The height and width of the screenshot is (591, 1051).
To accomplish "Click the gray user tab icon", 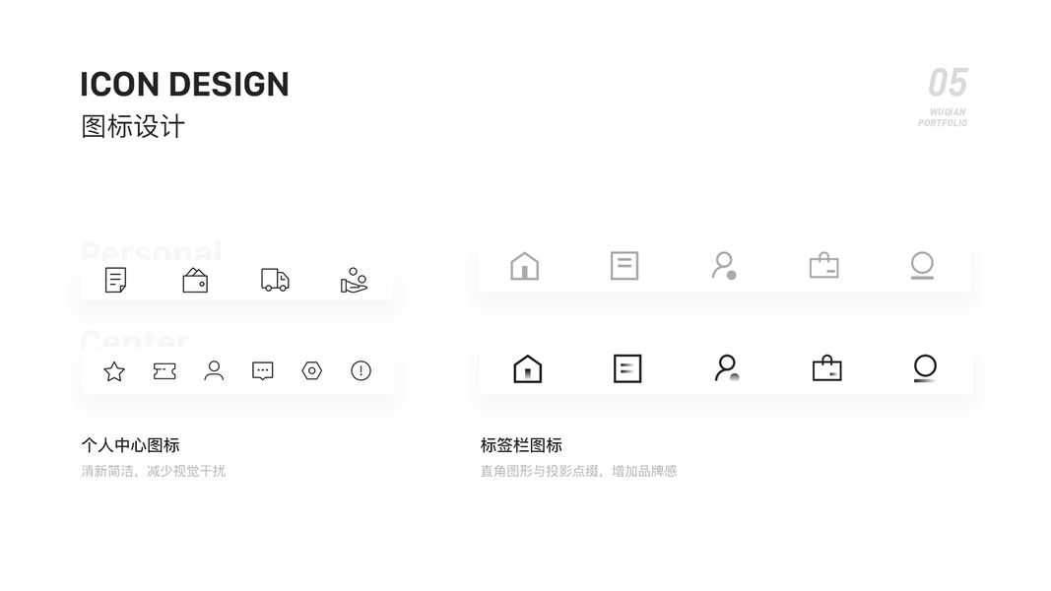I will [724, 265].
